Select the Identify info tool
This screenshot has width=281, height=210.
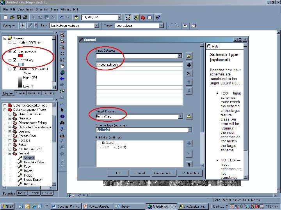[62, 116]
